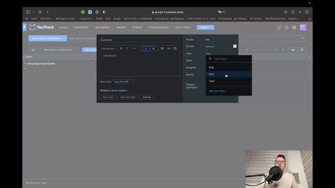Click Safari share icon

click(x=293, y=12)
